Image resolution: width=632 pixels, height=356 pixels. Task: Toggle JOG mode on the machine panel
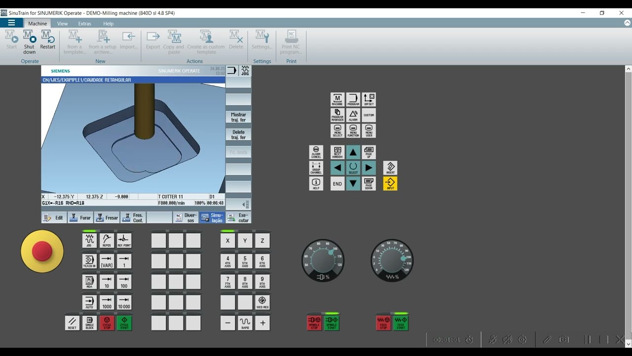click(89, 241)
